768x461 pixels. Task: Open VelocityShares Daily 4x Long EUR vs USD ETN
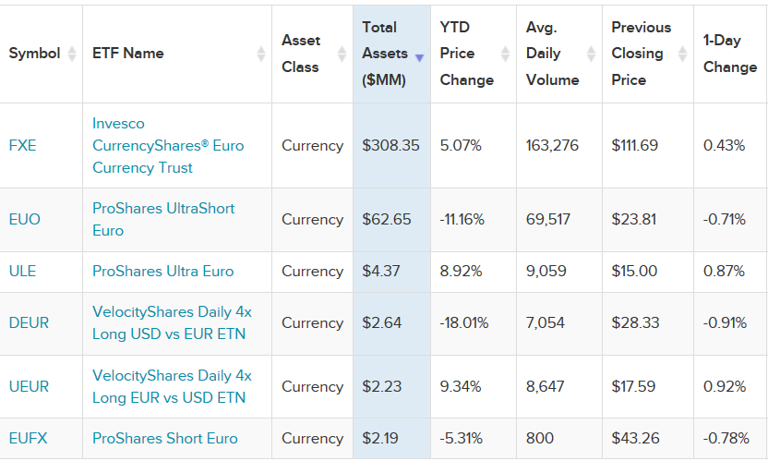tap(172, 386)
